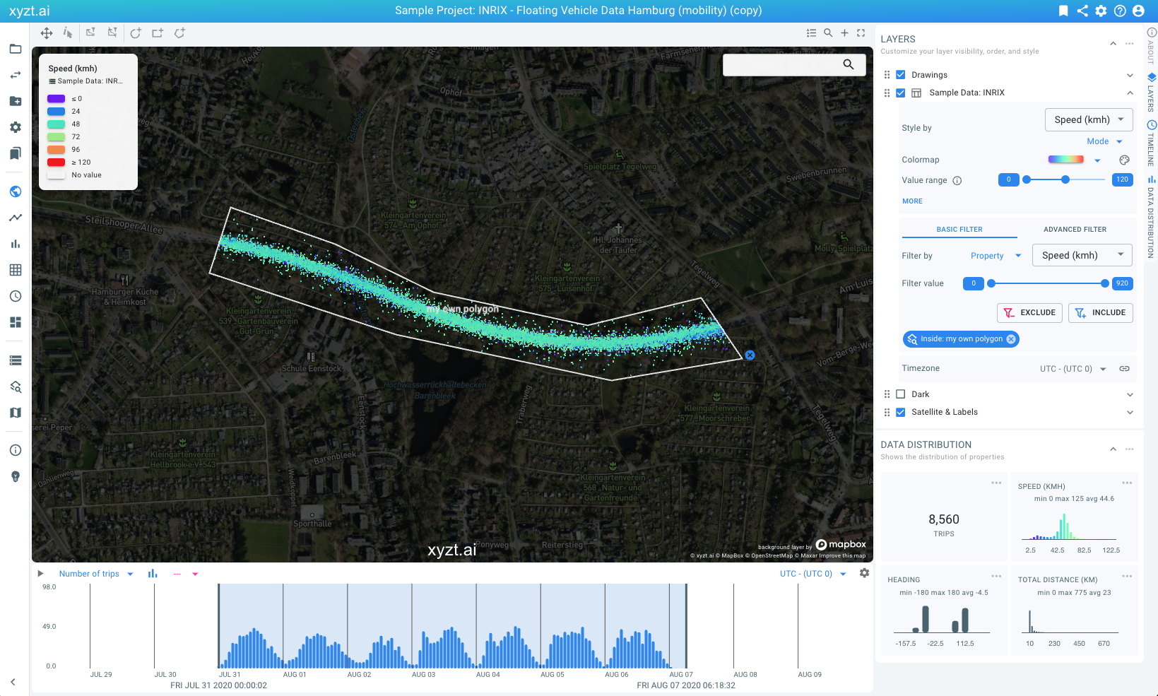Viewport: 1158px width, 696px height.
Task: Open the LAYERS side tab
Action: [x=1152, y=93]
